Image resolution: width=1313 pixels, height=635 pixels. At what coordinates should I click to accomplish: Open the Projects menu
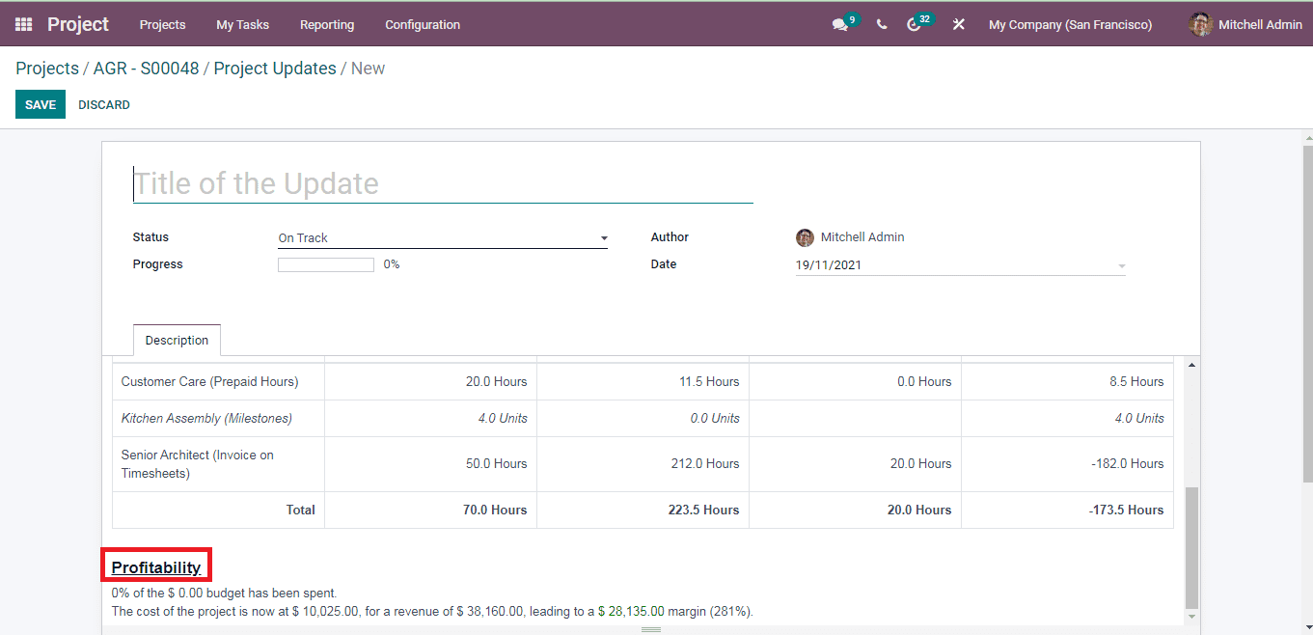(x=162, y=24)
